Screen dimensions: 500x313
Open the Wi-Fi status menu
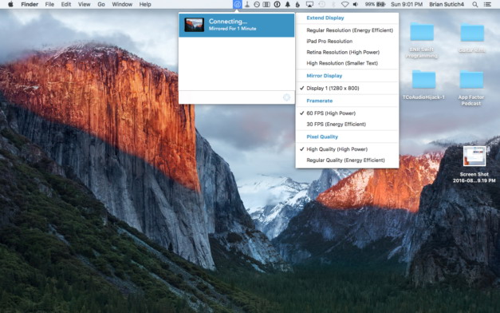[344, 5]
